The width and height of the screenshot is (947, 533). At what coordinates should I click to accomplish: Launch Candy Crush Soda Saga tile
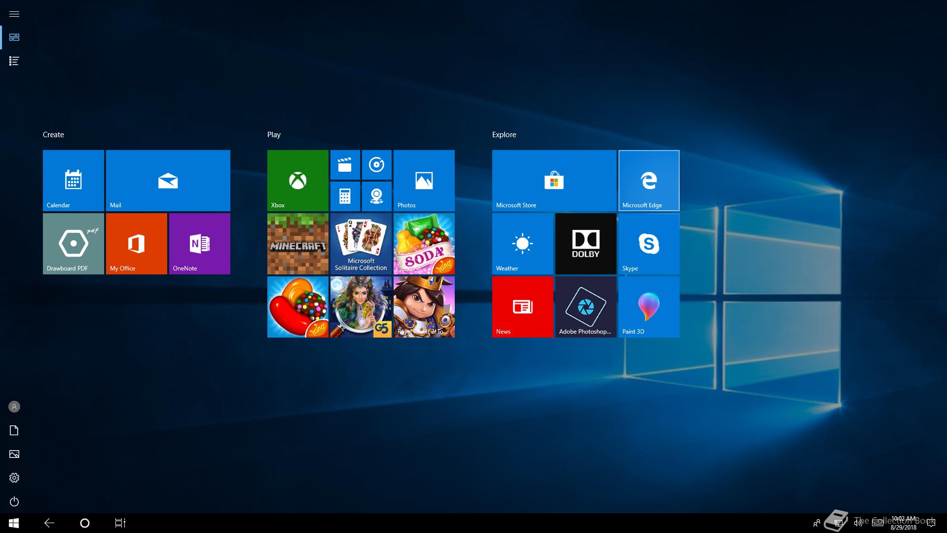click(424, 244)
